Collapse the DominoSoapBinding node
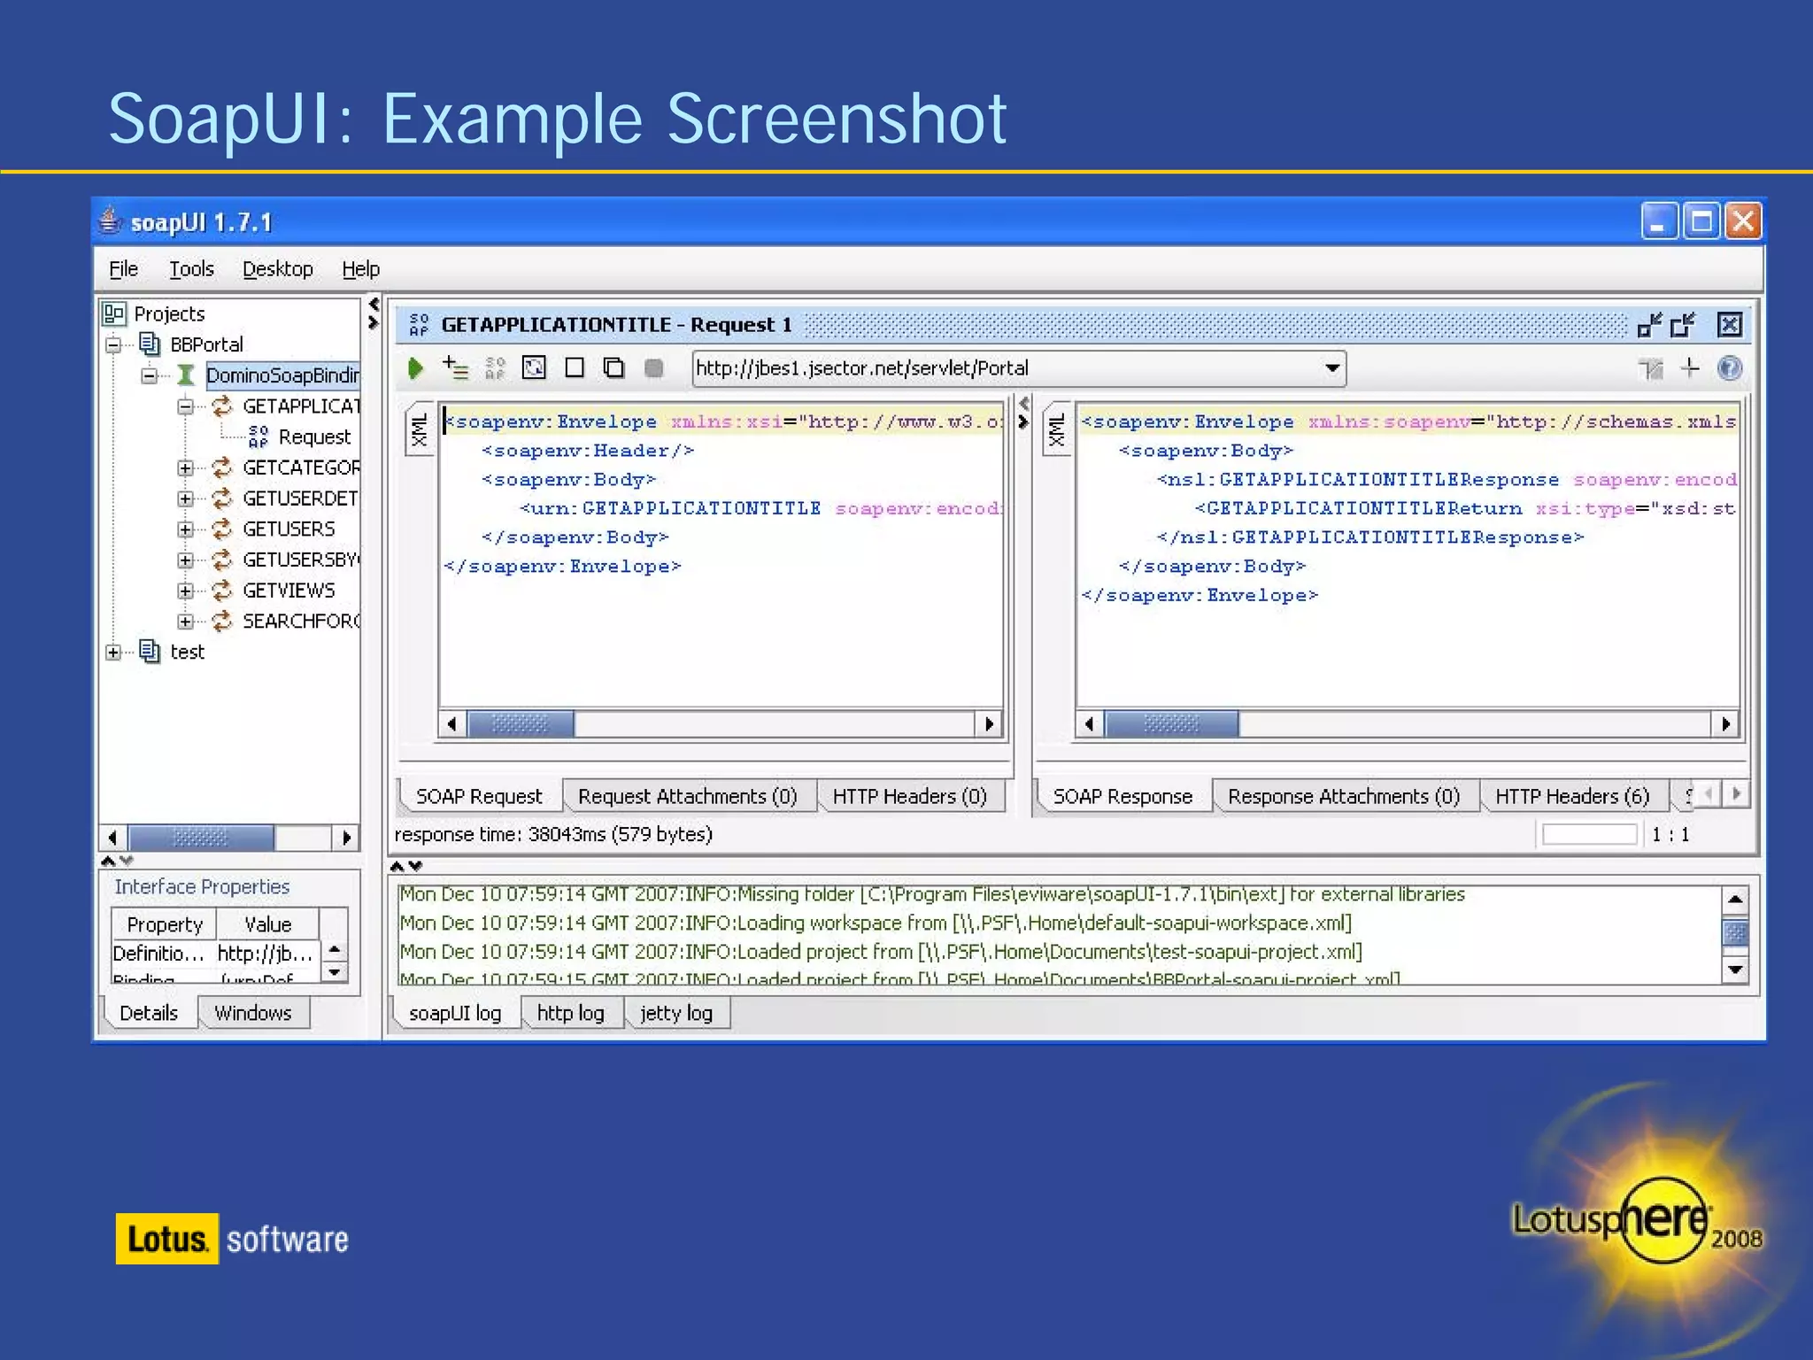Image resolution: width=1813 pixels, height=1360 pixels. coord(150,375)
